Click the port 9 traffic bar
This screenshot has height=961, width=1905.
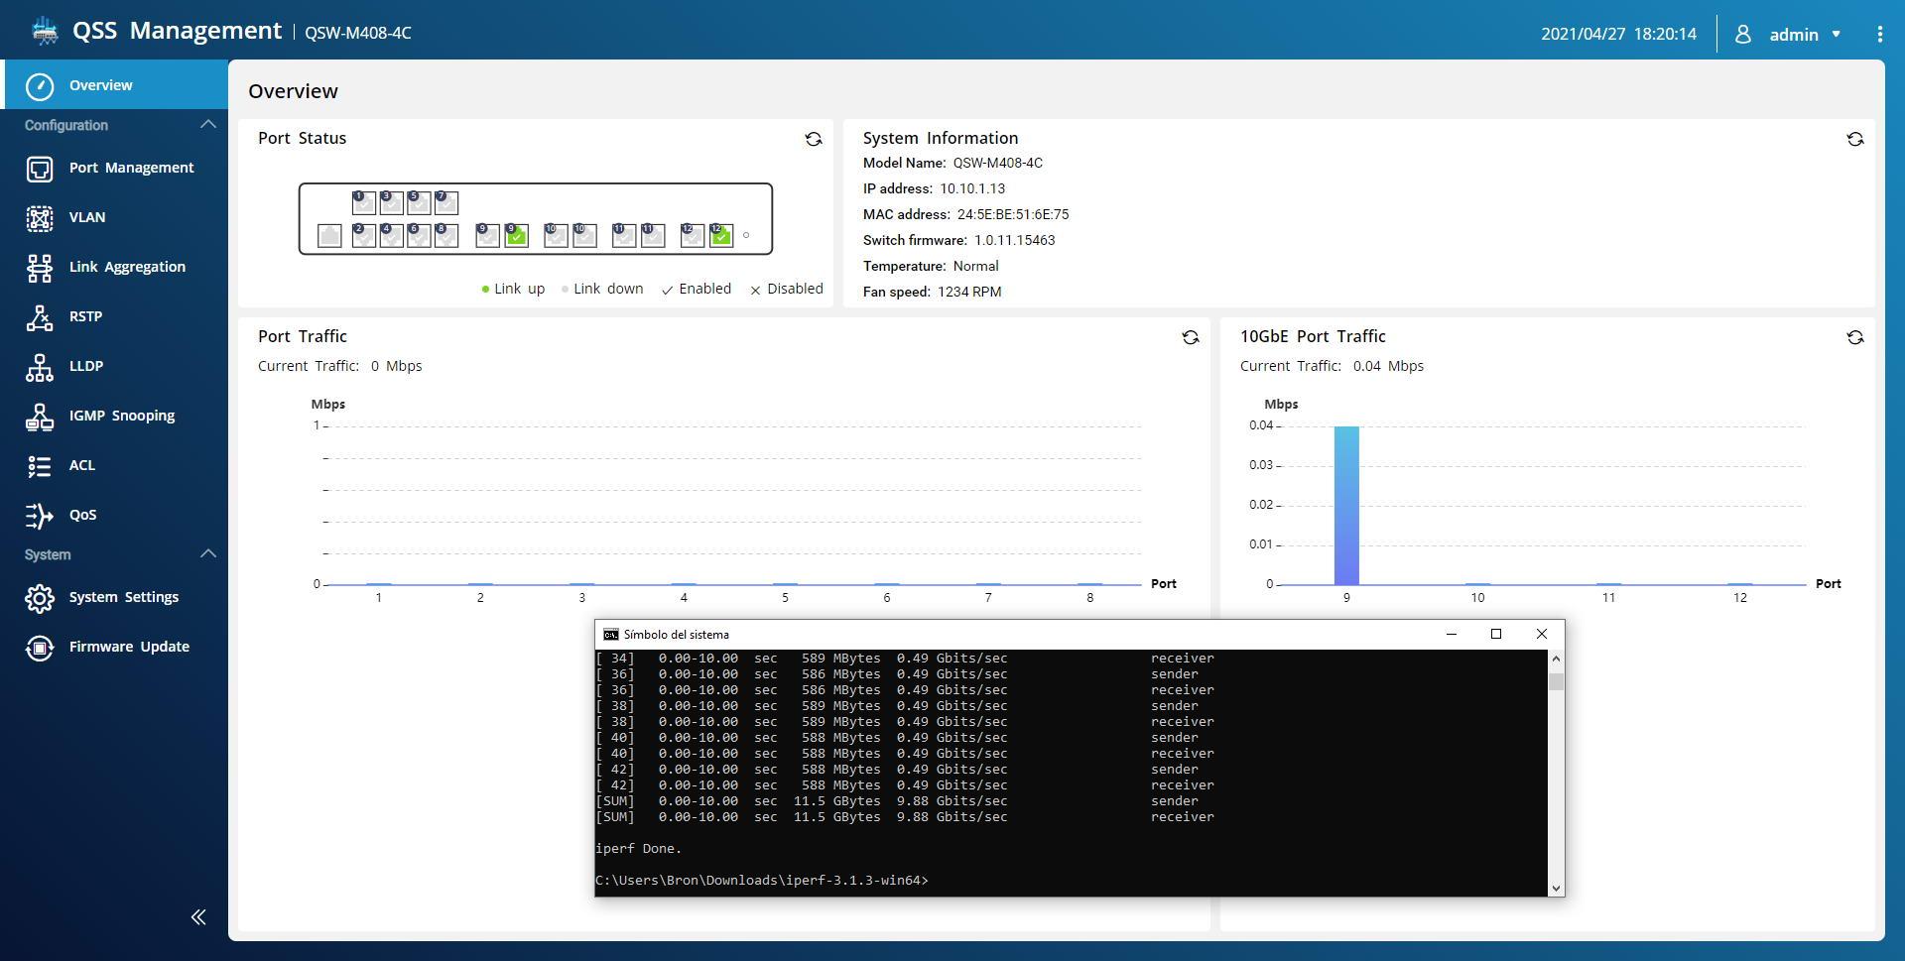(x=1346, y=506)
